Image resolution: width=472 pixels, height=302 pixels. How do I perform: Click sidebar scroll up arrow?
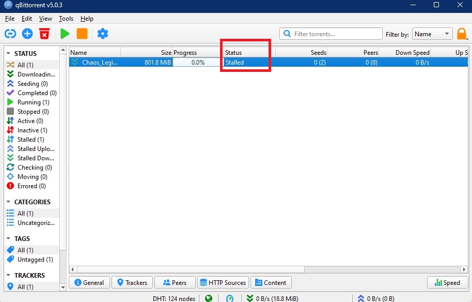[x=63, y=50]
